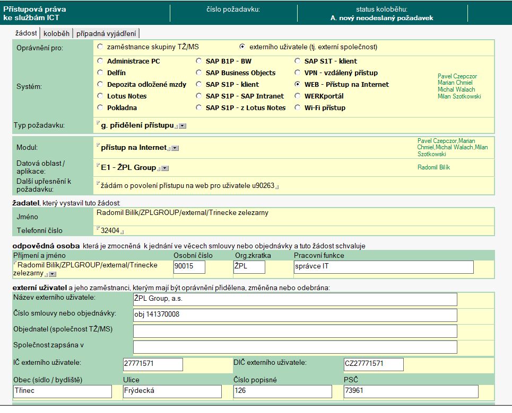The width and height of the screenshot is (512, 413).
Task: Select SAP Business Objects radio option
Action: [199, 73]
